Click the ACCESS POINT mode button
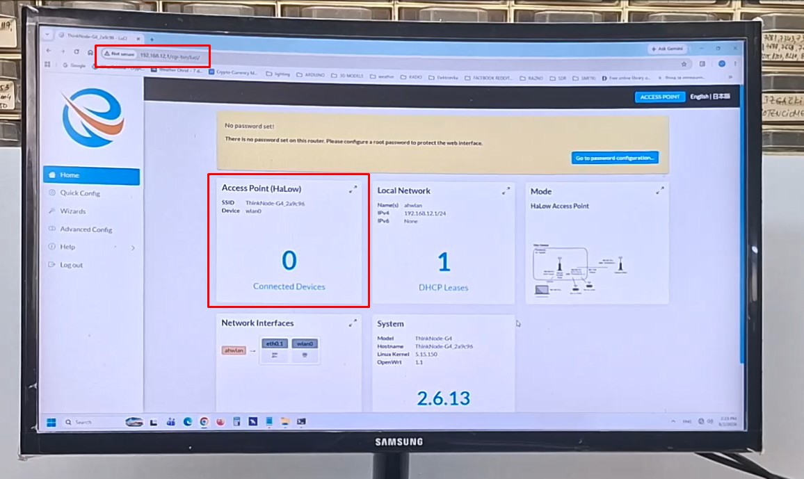804x479 pixels. [659, 97]
